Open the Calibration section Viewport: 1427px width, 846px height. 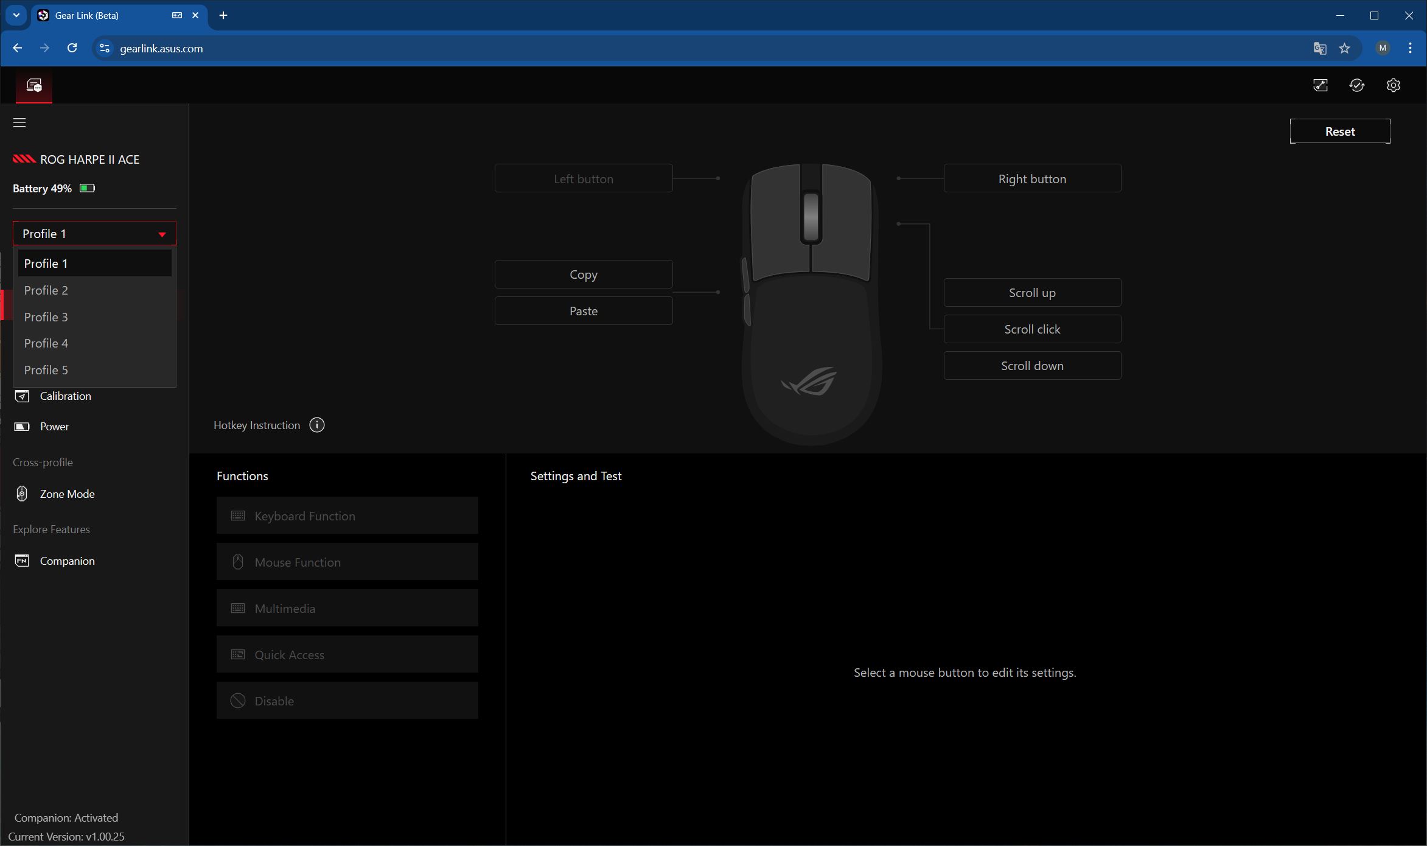click(65, 396)
